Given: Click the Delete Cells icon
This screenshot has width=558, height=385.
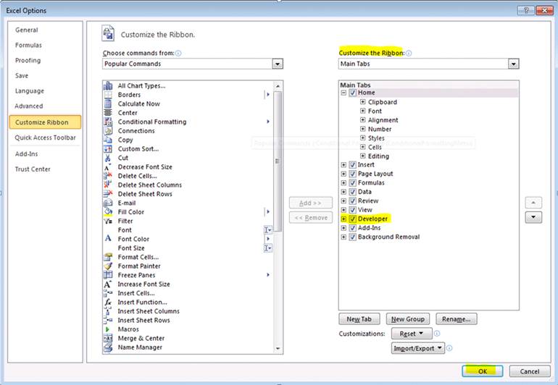Looking at the screenshot, I should pyautogui.click(x=108, y=176).
